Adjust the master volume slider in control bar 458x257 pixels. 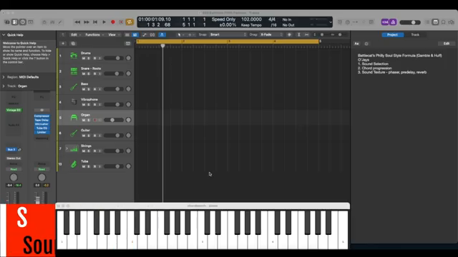click(x=410, y=22)
